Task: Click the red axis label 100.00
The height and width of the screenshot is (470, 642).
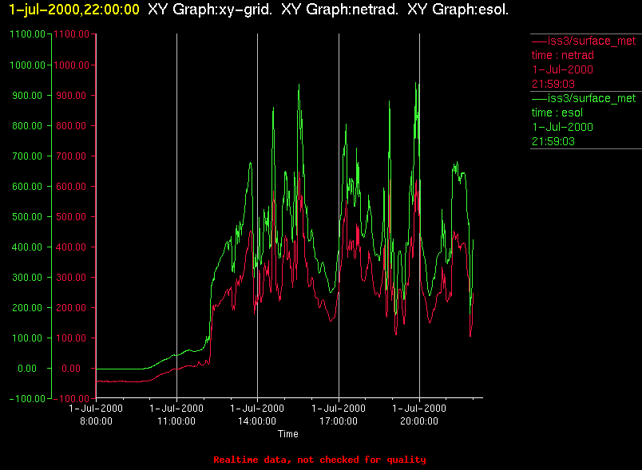Action: [x=71, y=338]
